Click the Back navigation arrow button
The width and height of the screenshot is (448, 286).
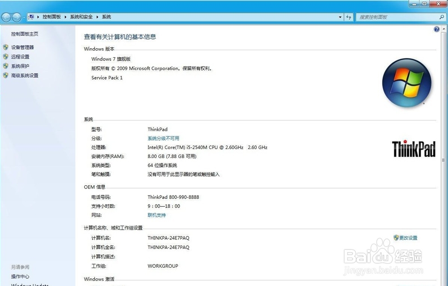6,17
